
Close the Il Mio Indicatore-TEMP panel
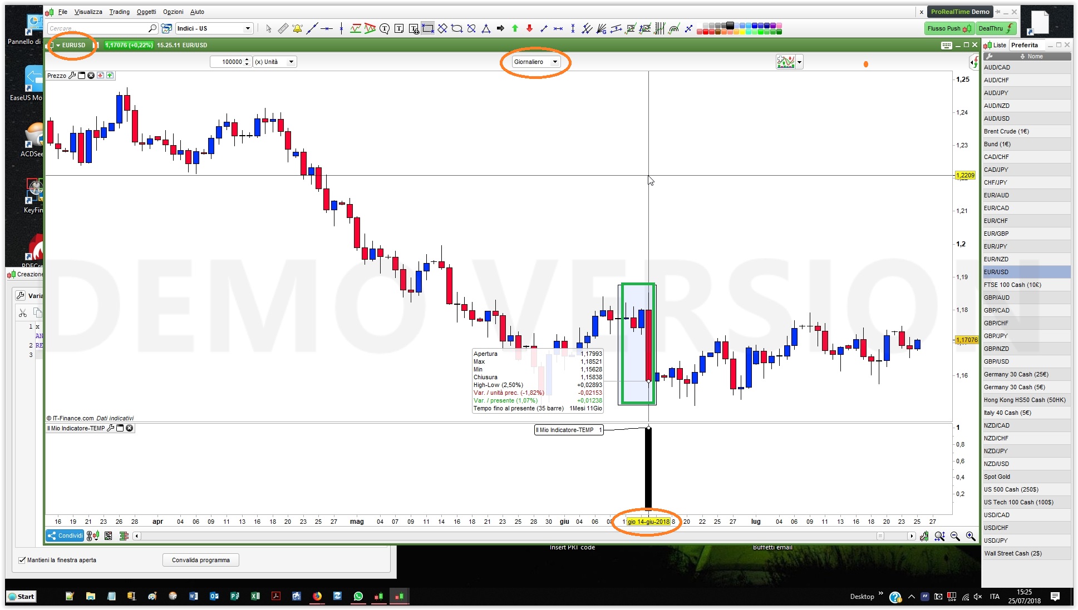click(x=130, y=428)
